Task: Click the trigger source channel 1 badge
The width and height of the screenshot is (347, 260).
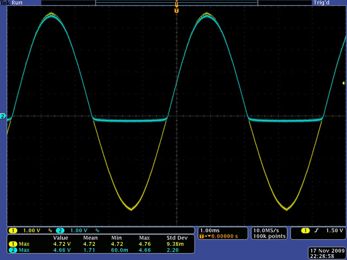Action: click(x=304, y=231)
